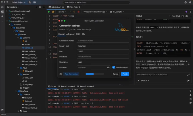Expand the AI chat input box
This screenshot has width=193, height=116.
pyautogui.click(x=188, y=75)
